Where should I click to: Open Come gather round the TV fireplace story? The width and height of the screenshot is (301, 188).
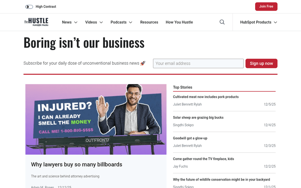(x=204, y=159)
